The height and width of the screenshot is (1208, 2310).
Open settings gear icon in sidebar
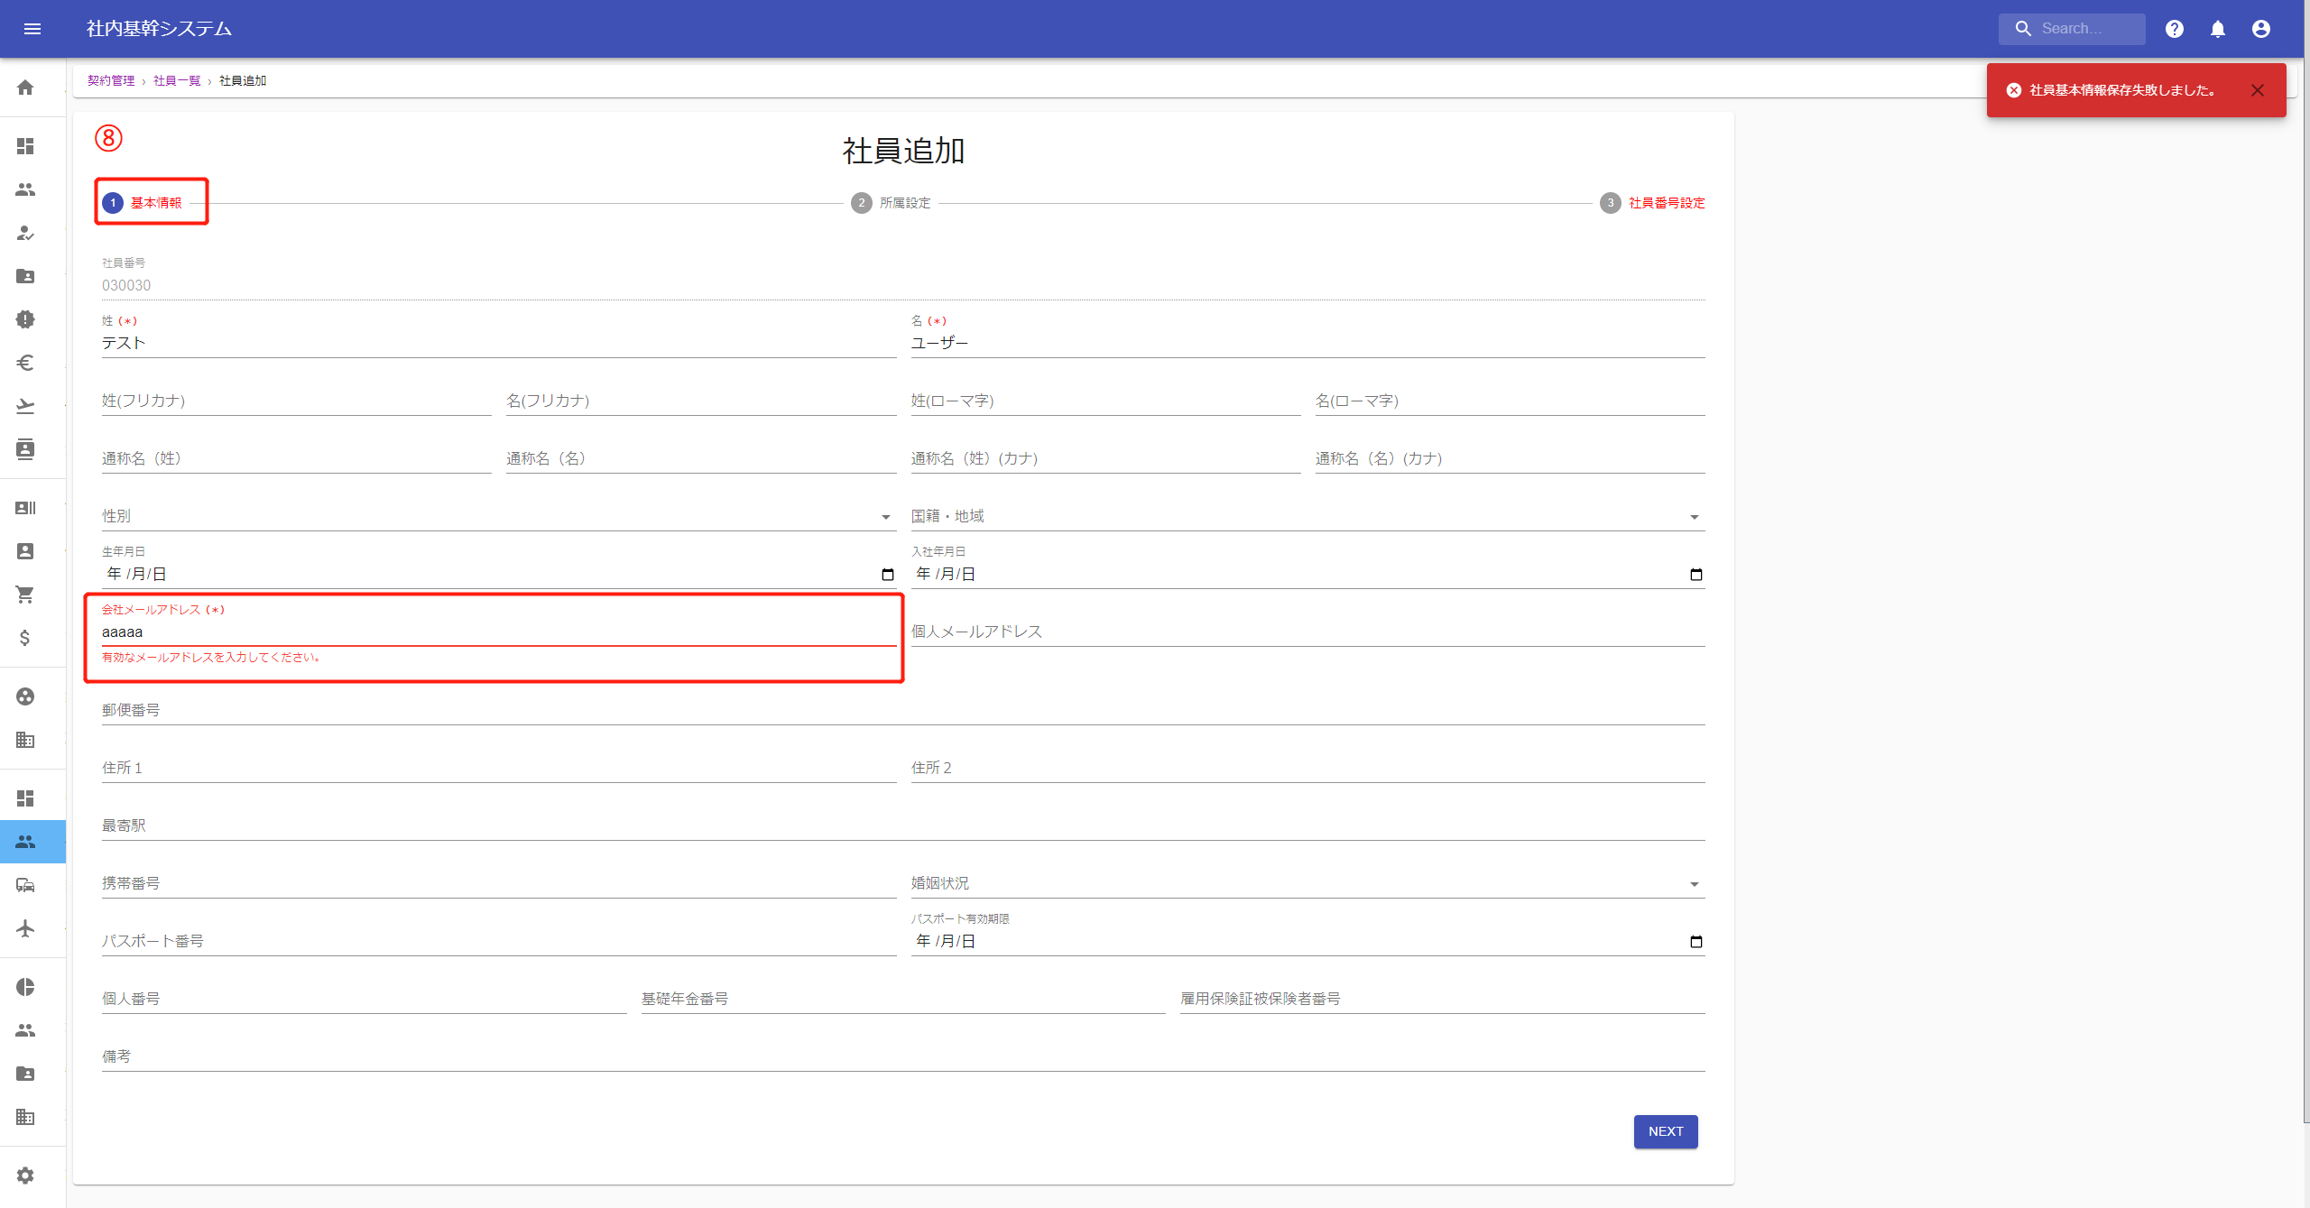pyautogui.click(x=25, y=1176)
